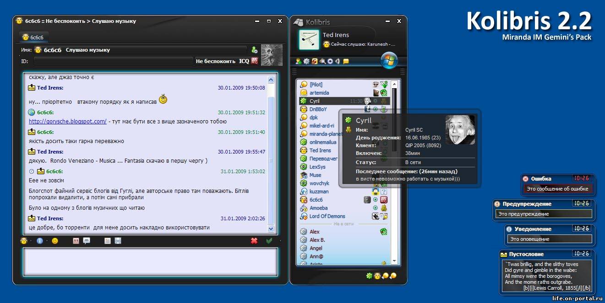This screenshot has height=303, width=605.
Task: Open the gorysche.blogspot.com link
Action: tap(68, 122)
